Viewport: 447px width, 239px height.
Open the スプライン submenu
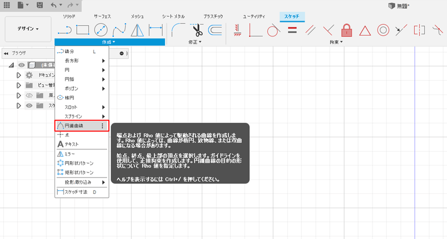pos(82,117)
